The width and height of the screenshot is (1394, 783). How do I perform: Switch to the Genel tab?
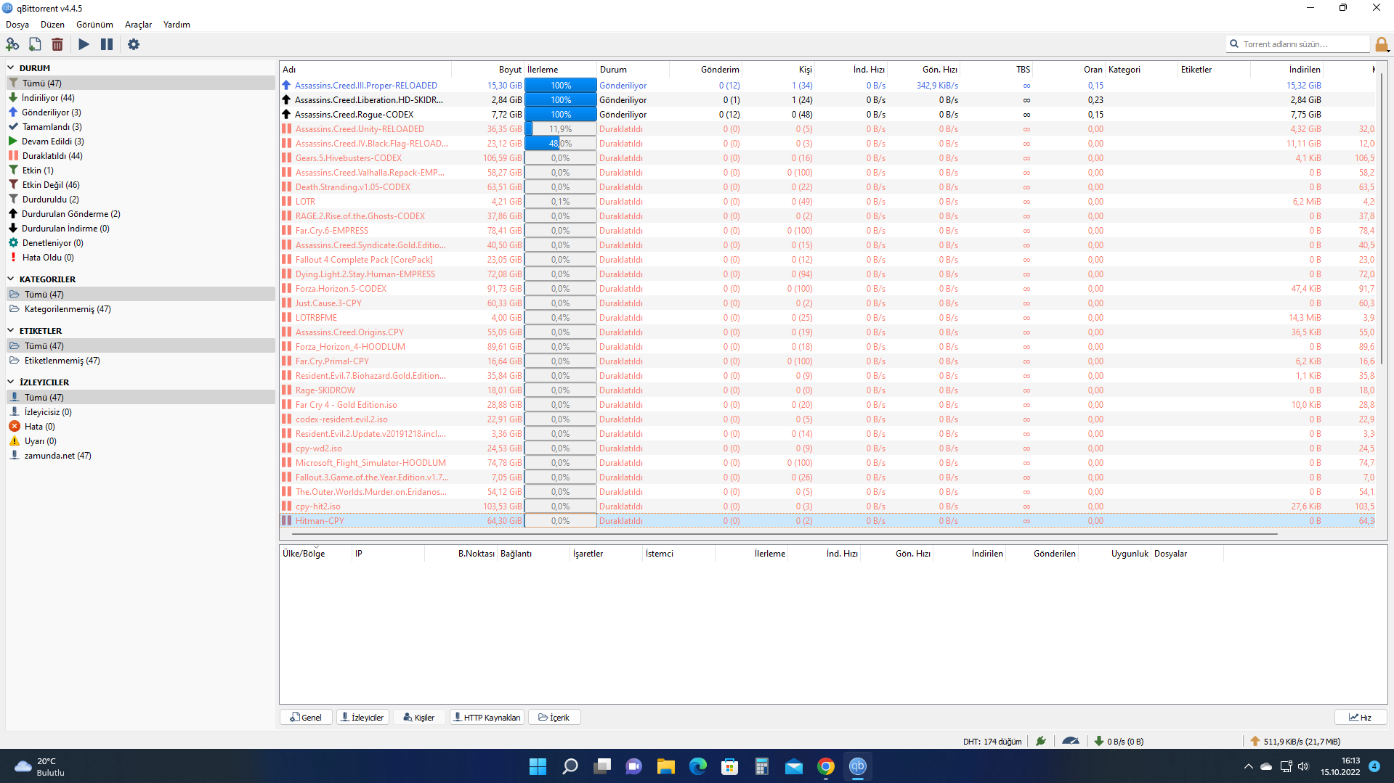306,718
